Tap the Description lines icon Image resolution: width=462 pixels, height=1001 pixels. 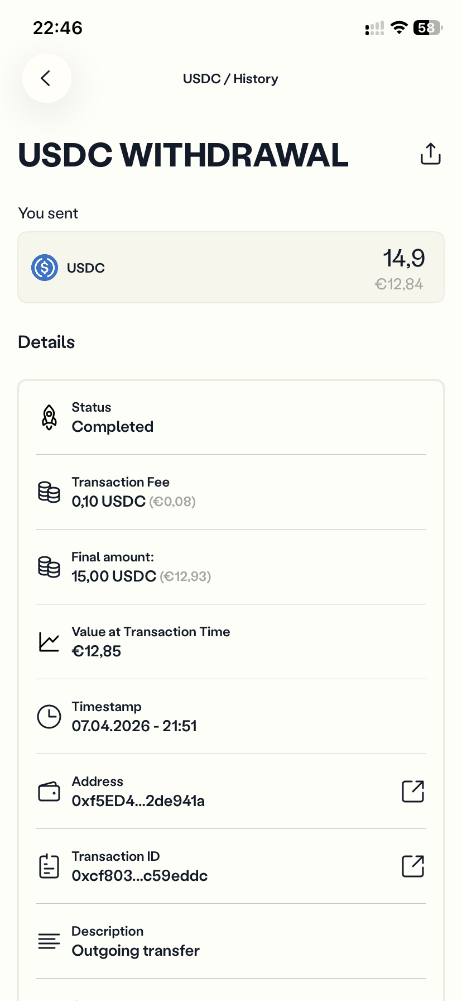tap(49, 941)
